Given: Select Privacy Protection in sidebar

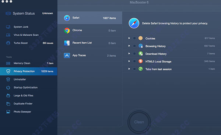Looking at the screenshot, I should click(x=29, y=71).
